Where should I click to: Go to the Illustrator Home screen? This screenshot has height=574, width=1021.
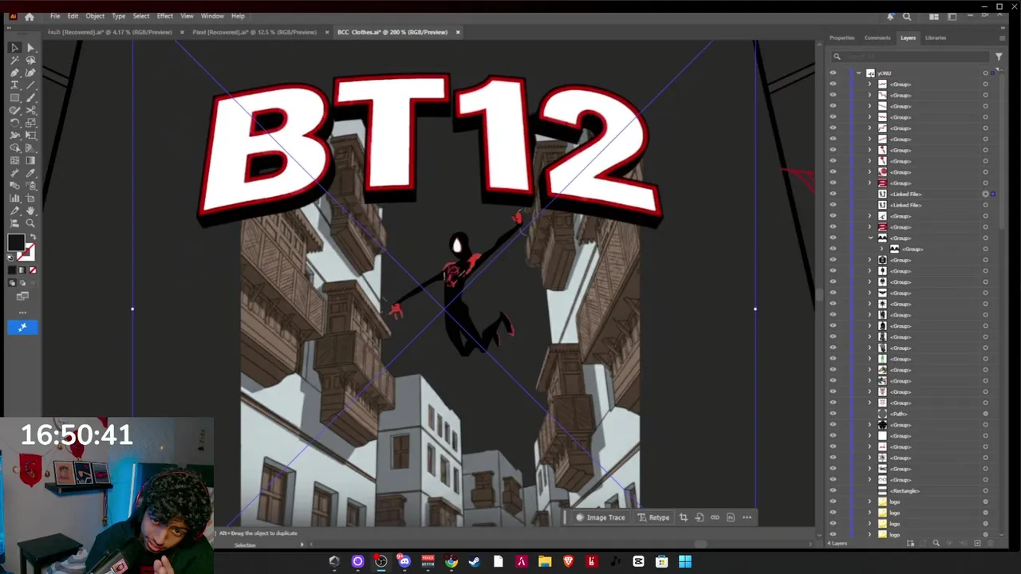tap(30, 16)
